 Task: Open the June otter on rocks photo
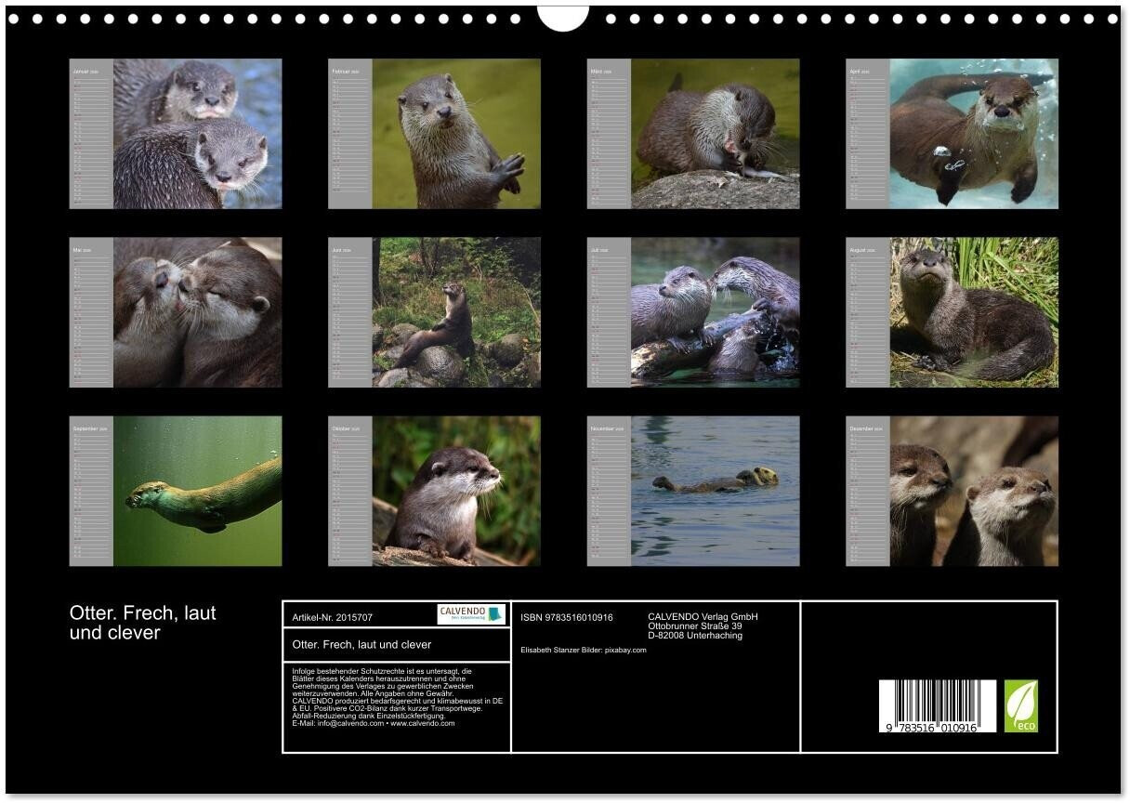click(x=456, y=312)
